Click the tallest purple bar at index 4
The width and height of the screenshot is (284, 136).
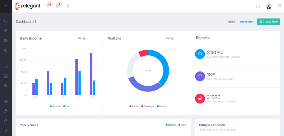[91, 74]
